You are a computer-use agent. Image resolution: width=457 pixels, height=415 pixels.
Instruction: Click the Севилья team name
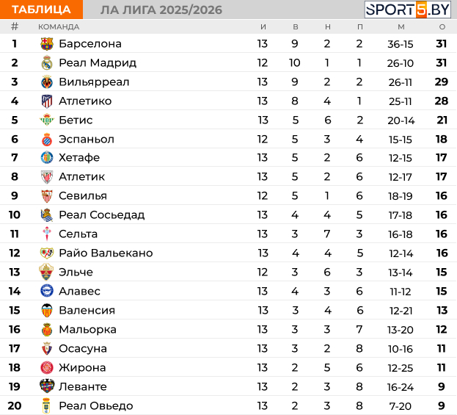(x=83, y=196)
